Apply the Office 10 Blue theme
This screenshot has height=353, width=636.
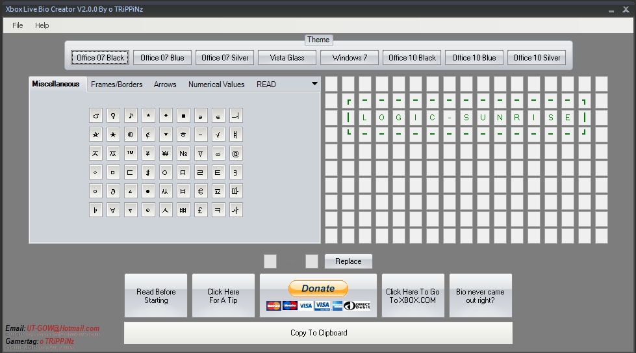(x=474, y=58)
